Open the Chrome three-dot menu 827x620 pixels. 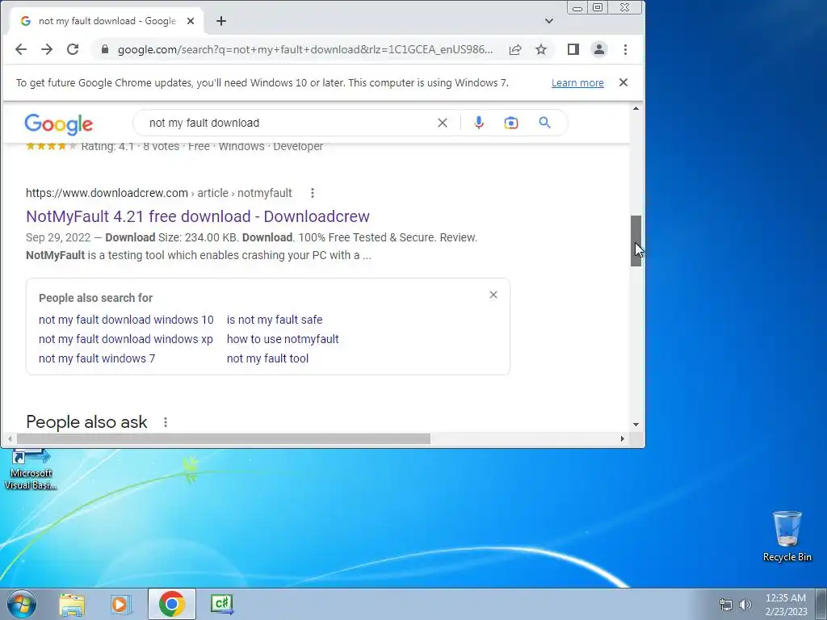pyautogui.click(x=626, y=49)
